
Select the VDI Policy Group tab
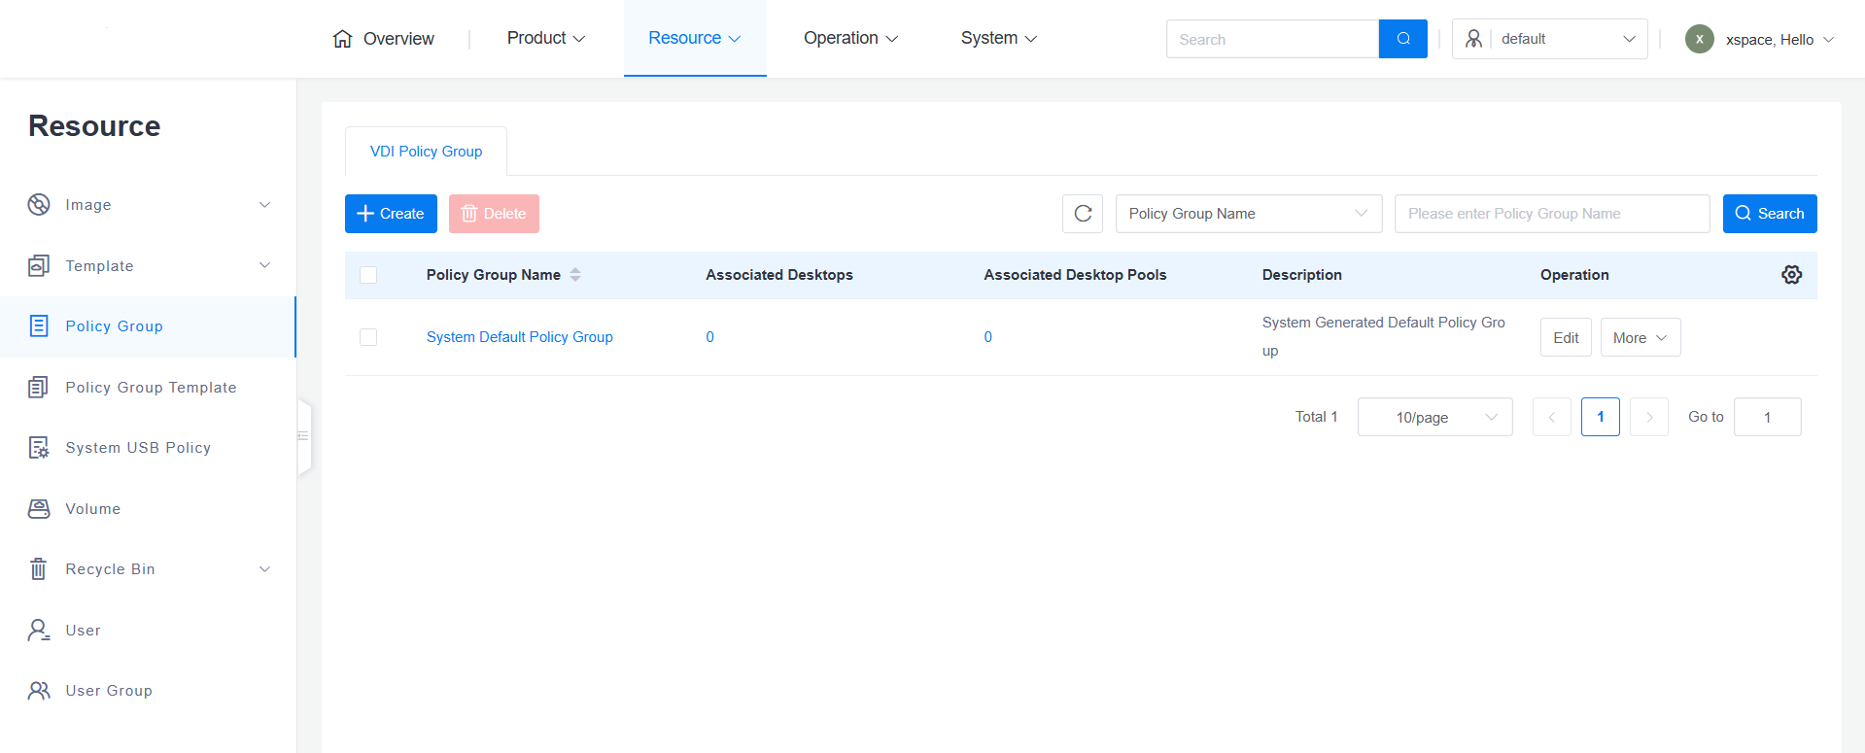point(426,152)
